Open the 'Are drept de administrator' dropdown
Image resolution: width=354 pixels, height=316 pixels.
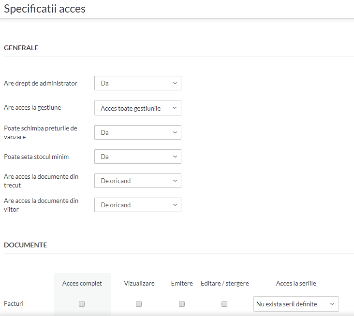(138, 83)
